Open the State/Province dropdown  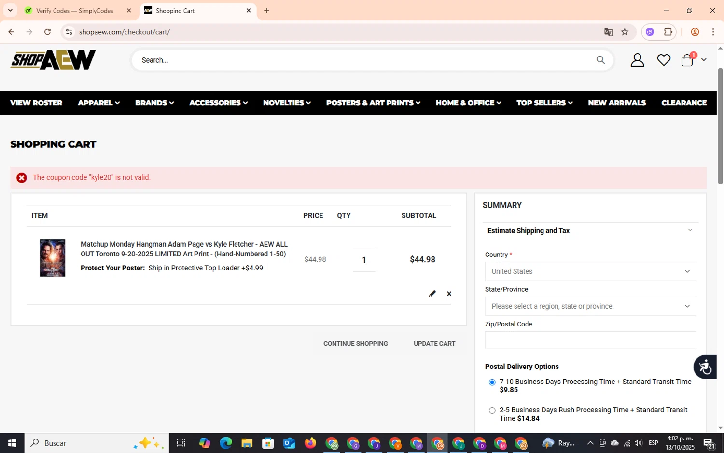[590, 306]
